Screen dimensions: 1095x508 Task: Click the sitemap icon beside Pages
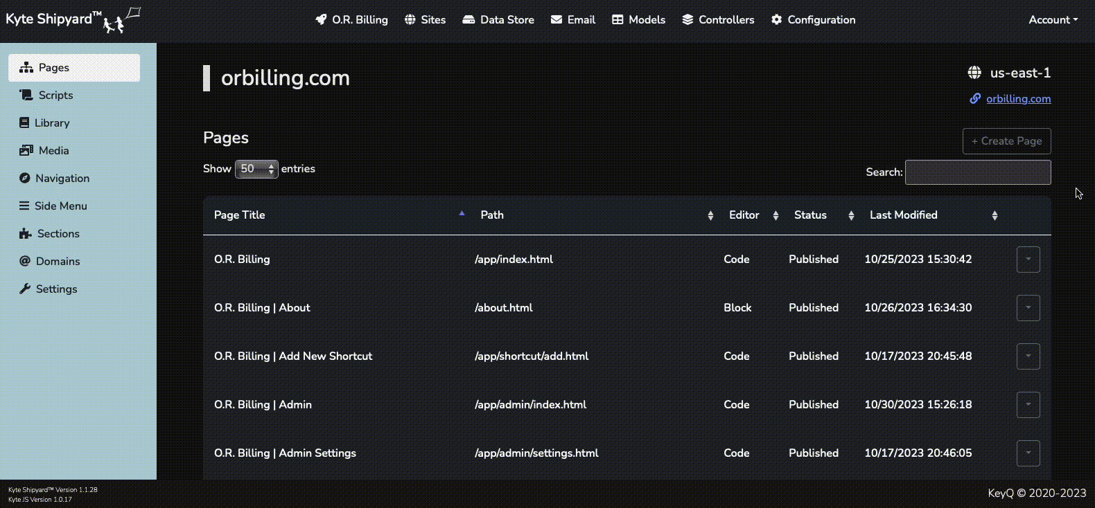[26, 68]
